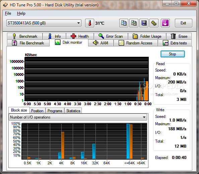Switch to the Position sub-tab

[37, 111]
